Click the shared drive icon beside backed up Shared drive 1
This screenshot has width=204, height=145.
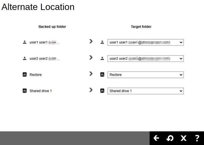coord(24,91)
